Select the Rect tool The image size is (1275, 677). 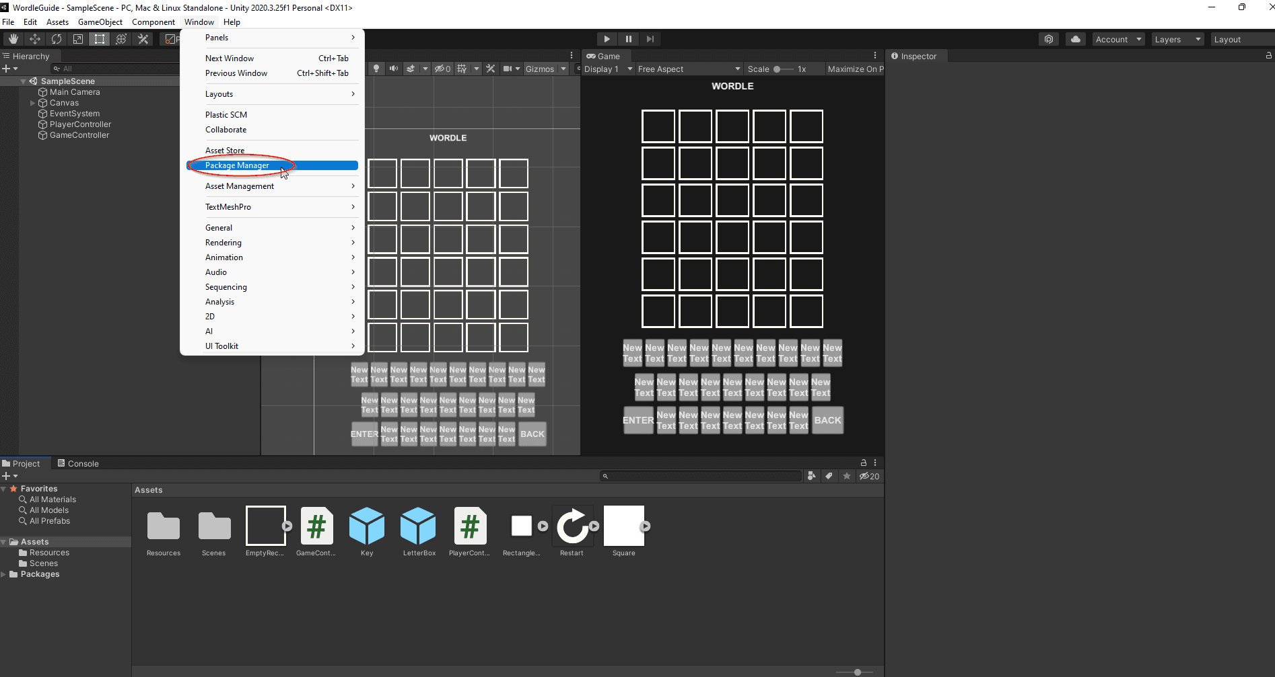tap(99, 39)
